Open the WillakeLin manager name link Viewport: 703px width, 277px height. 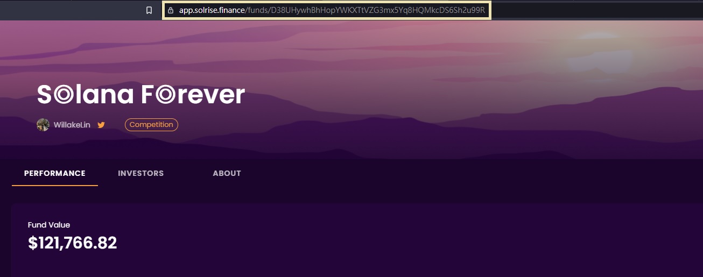coord(72,125)
